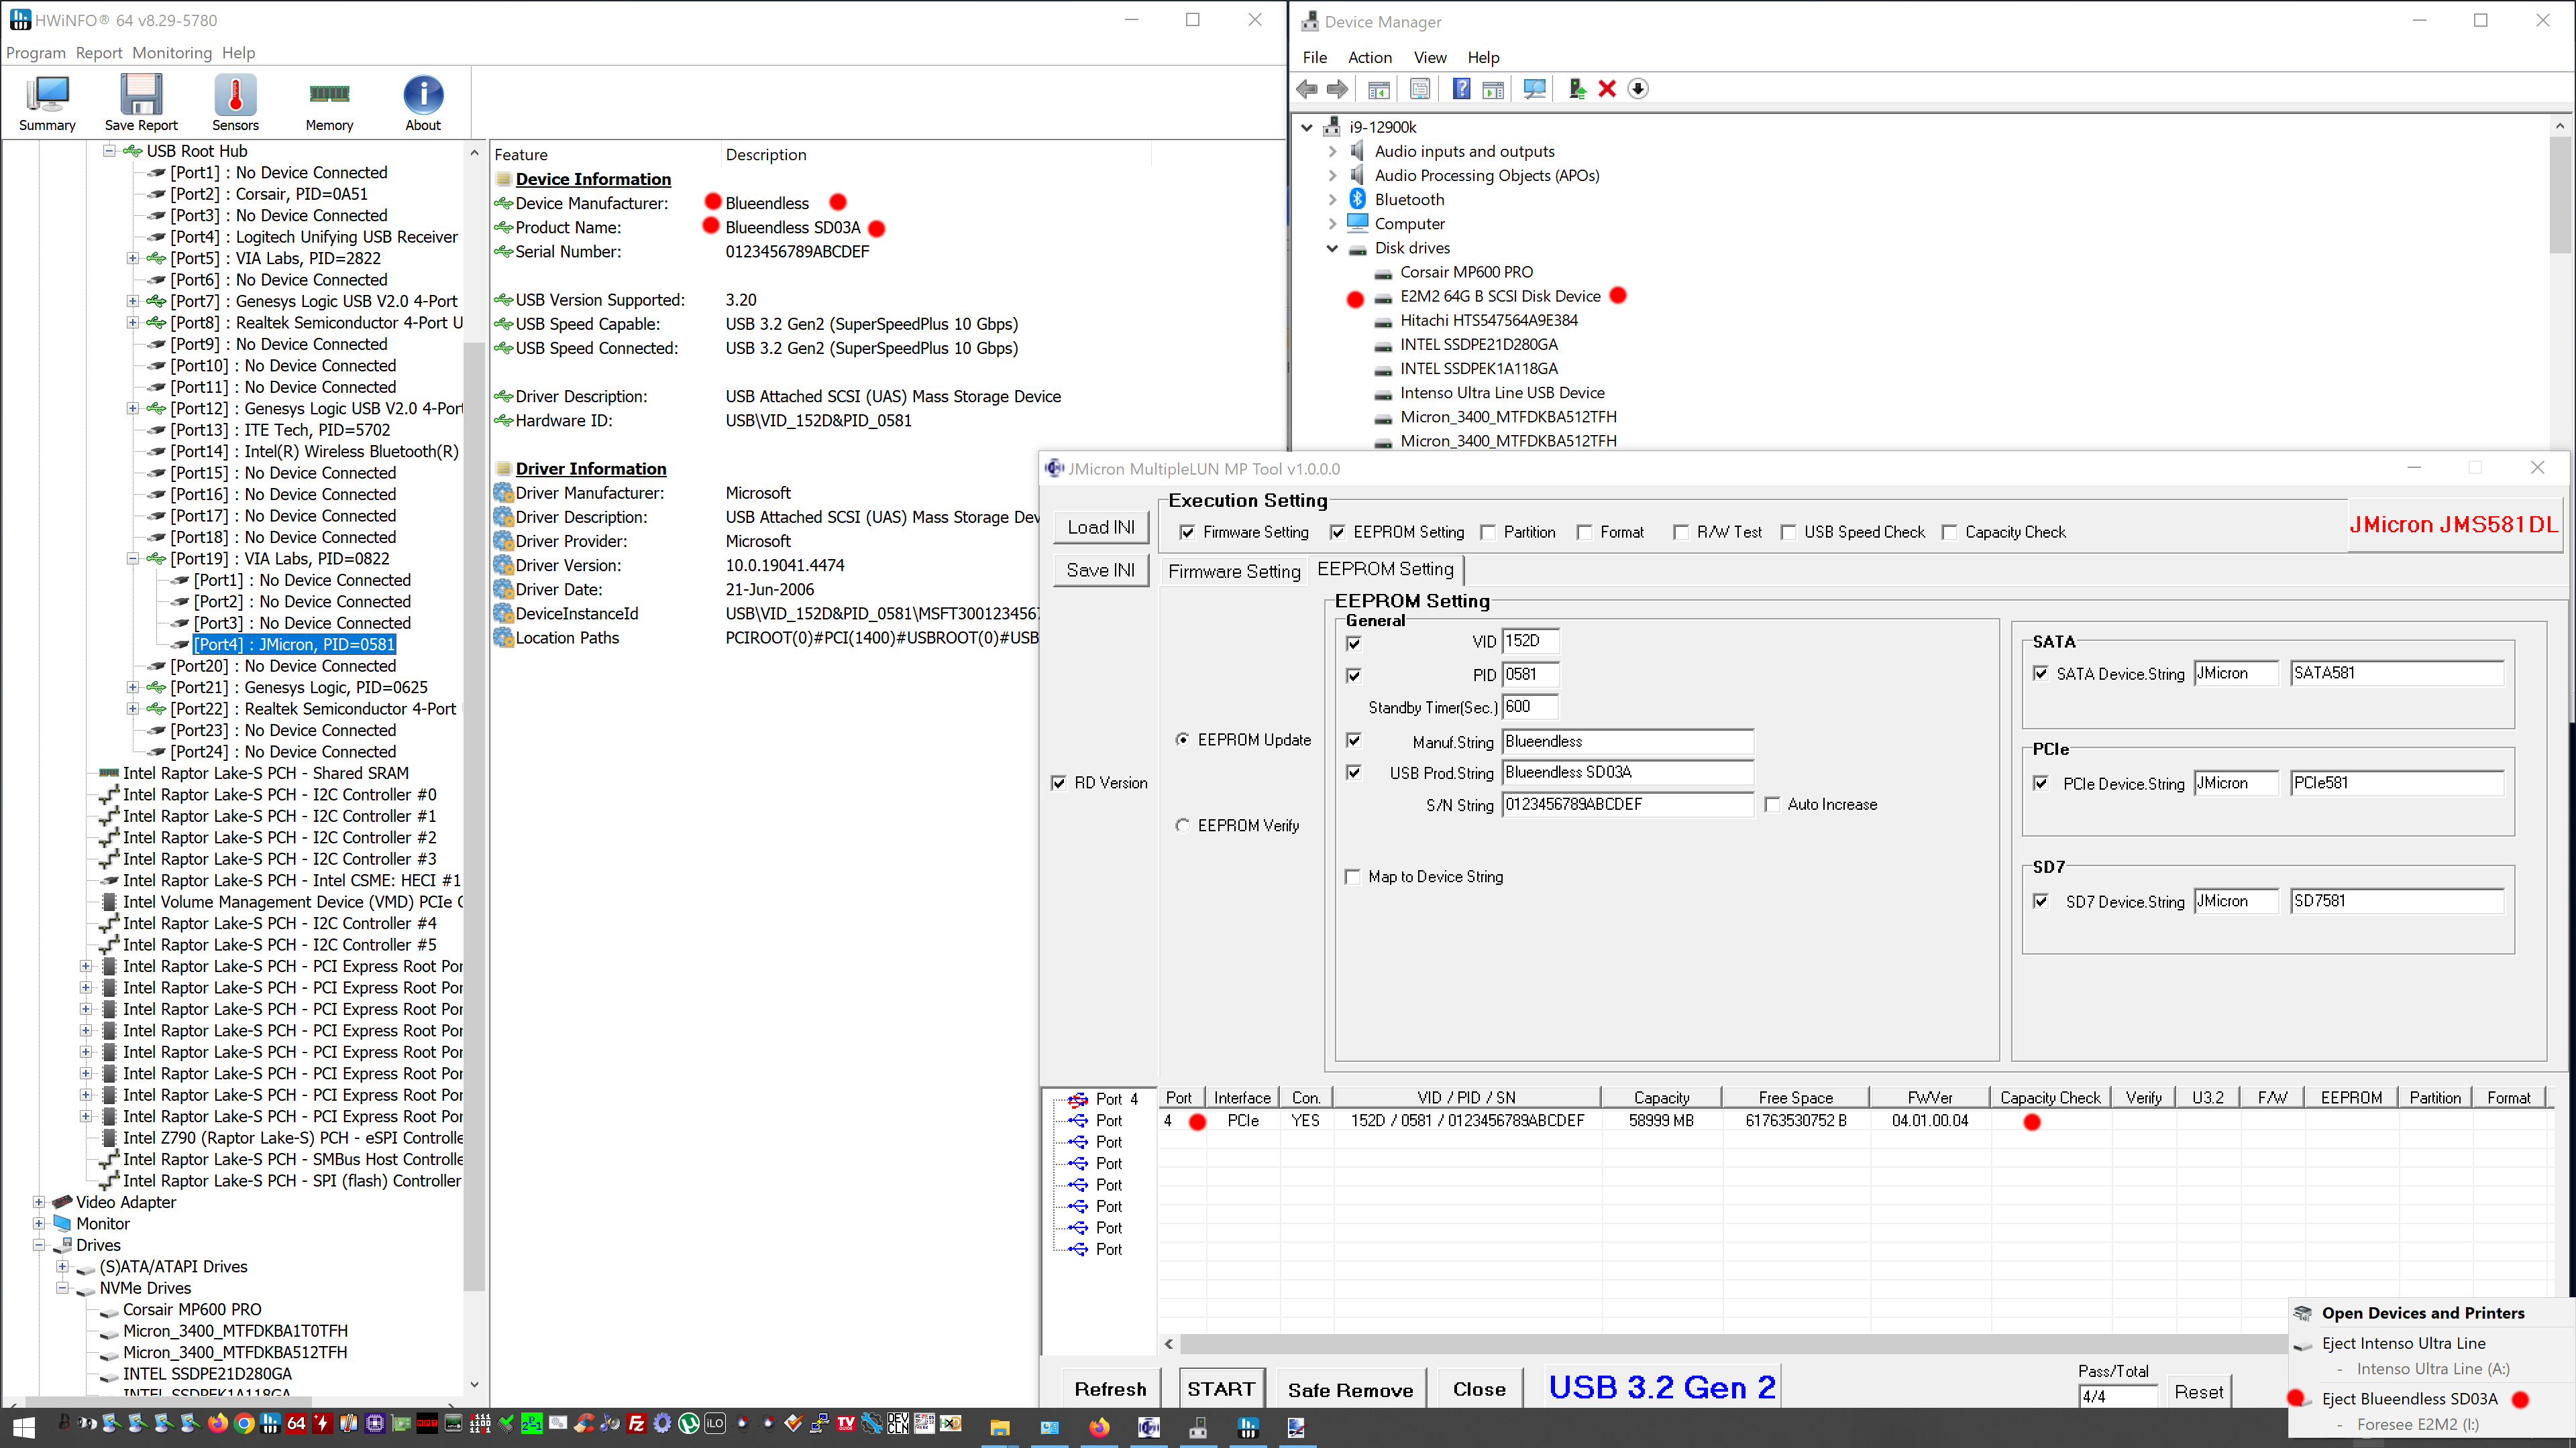
Task: Click the Safe Remove button
Action: (x=1350, y=1389)
